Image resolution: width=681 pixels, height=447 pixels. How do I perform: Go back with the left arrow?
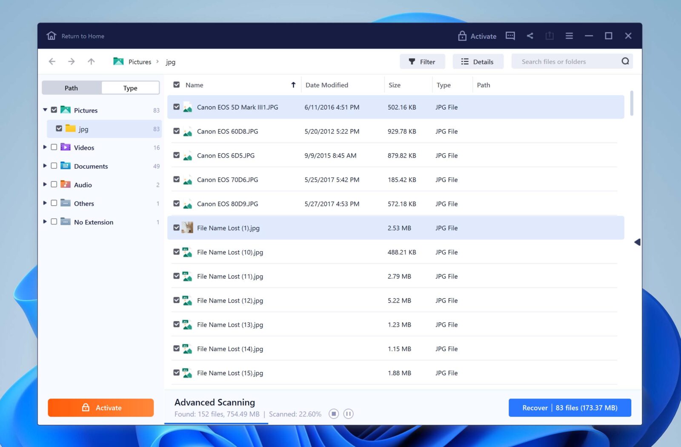point(52,62)
